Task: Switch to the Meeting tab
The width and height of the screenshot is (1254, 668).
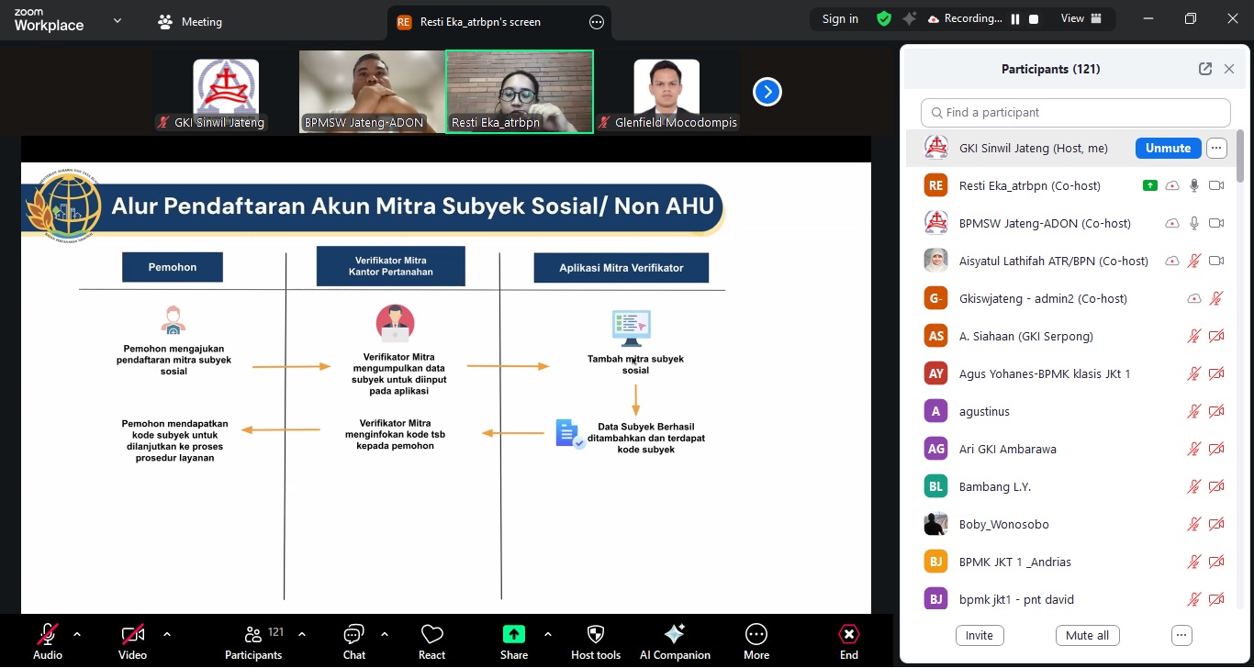Action: (191, 22)
